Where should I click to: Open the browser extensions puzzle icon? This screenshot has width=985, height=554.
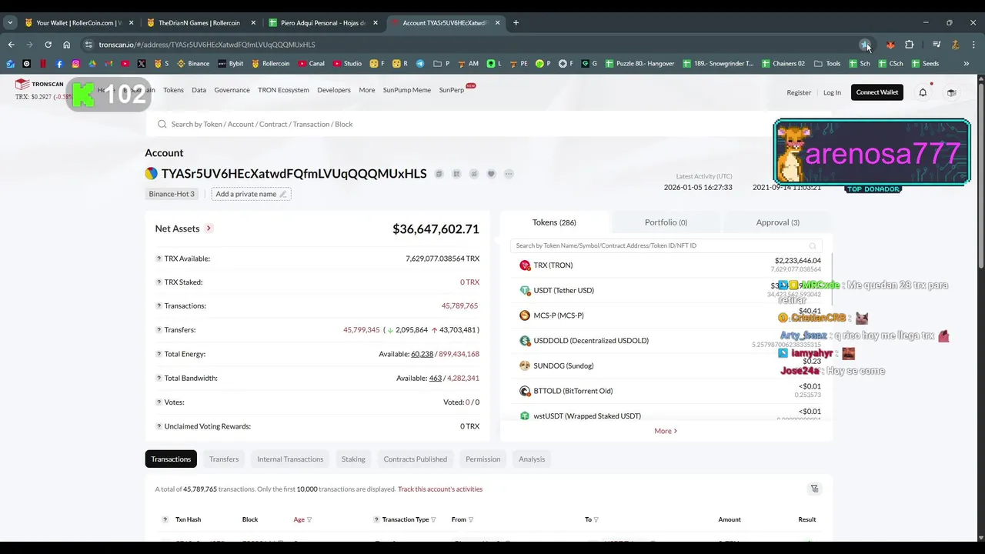click(909, 45)
